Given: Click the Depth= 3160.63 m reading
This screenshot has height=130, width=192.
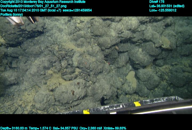Looking at the screenshot, I should pos(13,128).
